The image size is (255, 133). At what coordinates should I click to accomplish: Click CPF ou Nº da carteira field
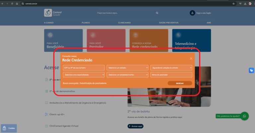tap(84, 68)
